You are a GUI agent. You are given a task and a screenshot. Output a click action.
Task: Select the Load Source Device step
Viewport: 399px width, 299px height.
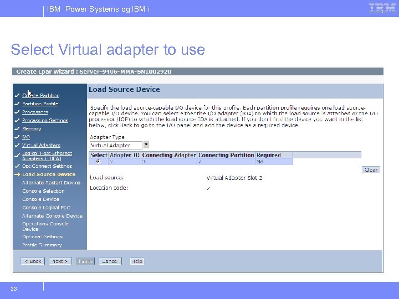(x=49, y=174)
